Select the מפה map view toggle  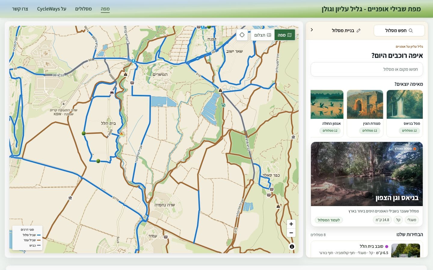coord(285,35)
